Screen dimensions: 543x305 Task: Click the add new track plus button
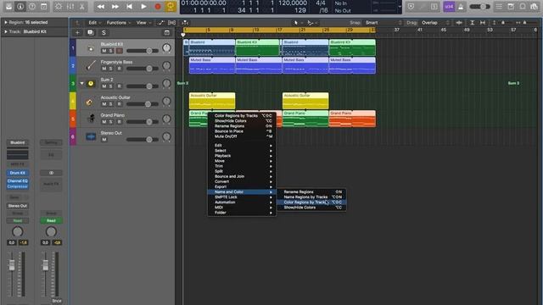click(x=77, y=32)
